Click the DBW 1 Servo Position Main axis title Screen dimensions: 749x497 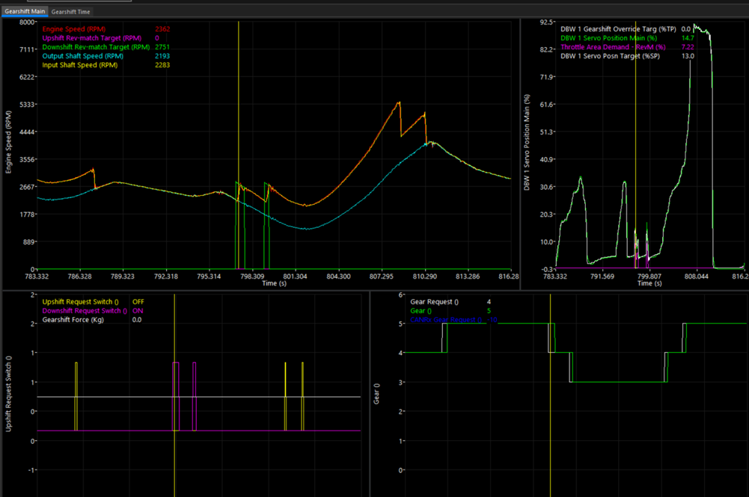point(527,142)
